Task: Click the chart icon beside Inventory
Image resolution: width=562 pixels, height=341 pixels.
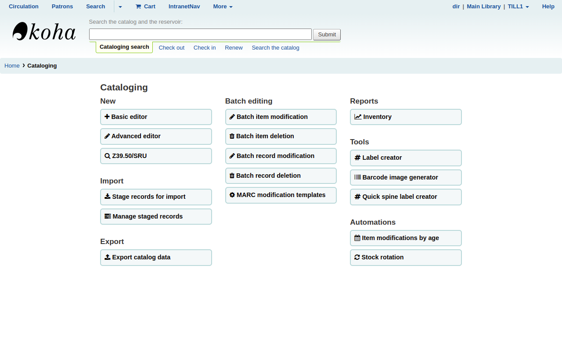Action: pos(358,117)
